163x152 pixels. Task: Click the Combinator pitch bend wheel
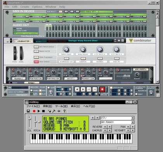coord(15,53)
